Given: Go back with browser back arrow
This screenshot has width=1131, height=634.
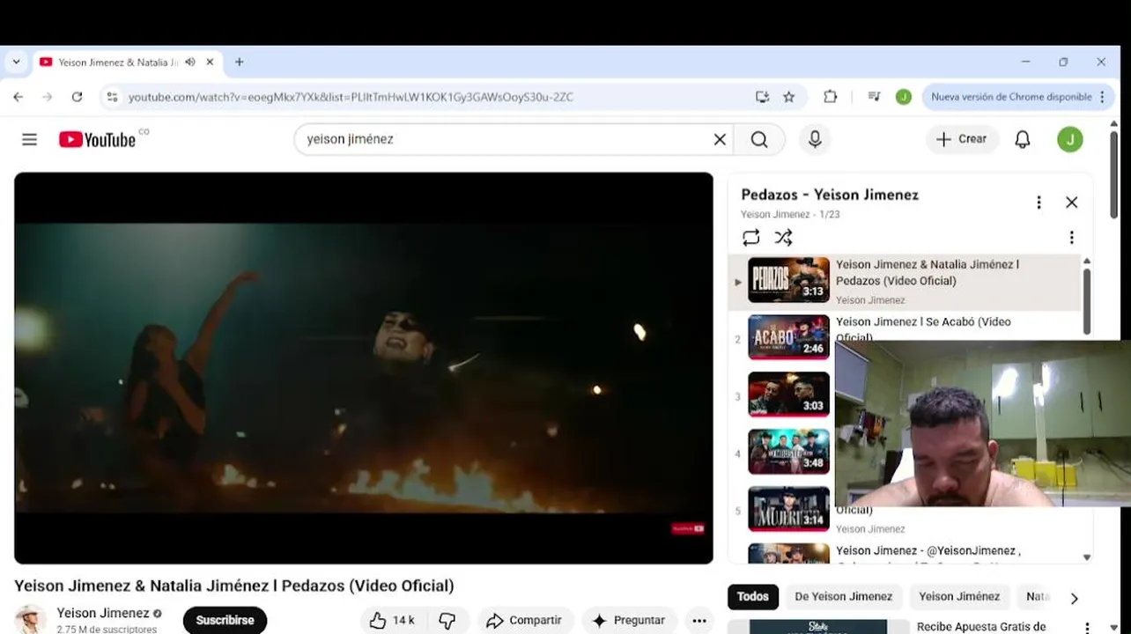Looking at the screenshot, I should 18,97.
